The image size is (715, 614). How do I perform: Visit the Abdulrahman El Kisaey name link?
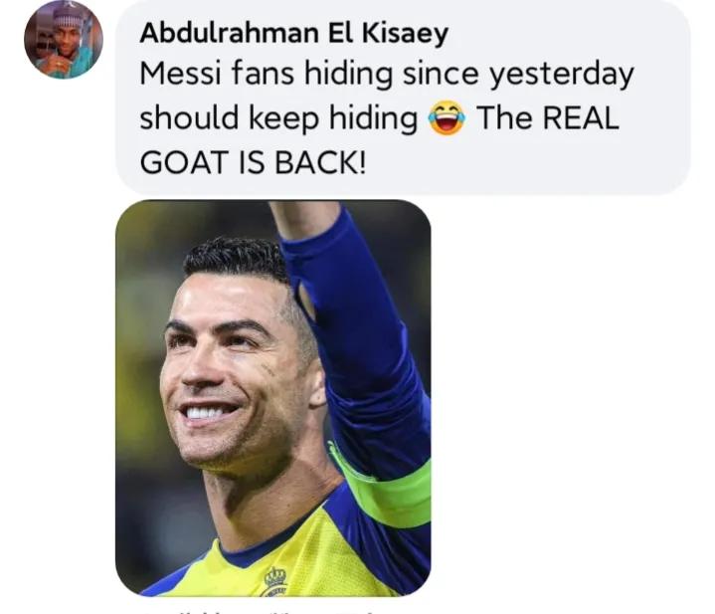[294, 33]
